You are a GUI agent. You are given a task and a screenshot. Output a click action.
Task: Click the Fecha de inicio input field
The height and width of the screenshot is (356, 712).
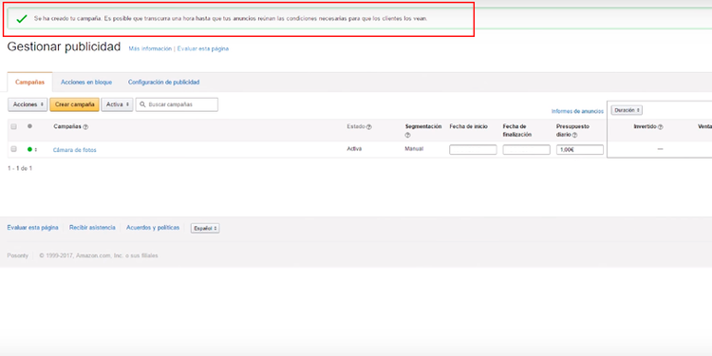(x=473, y=149)
